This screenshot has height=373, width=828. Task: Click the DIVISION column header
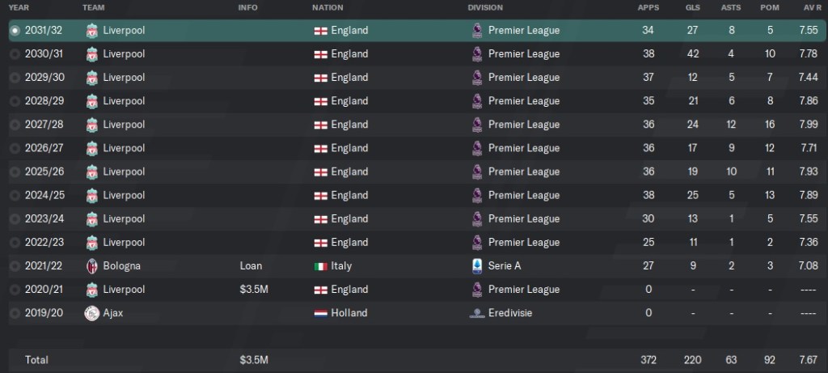[485, 7]
